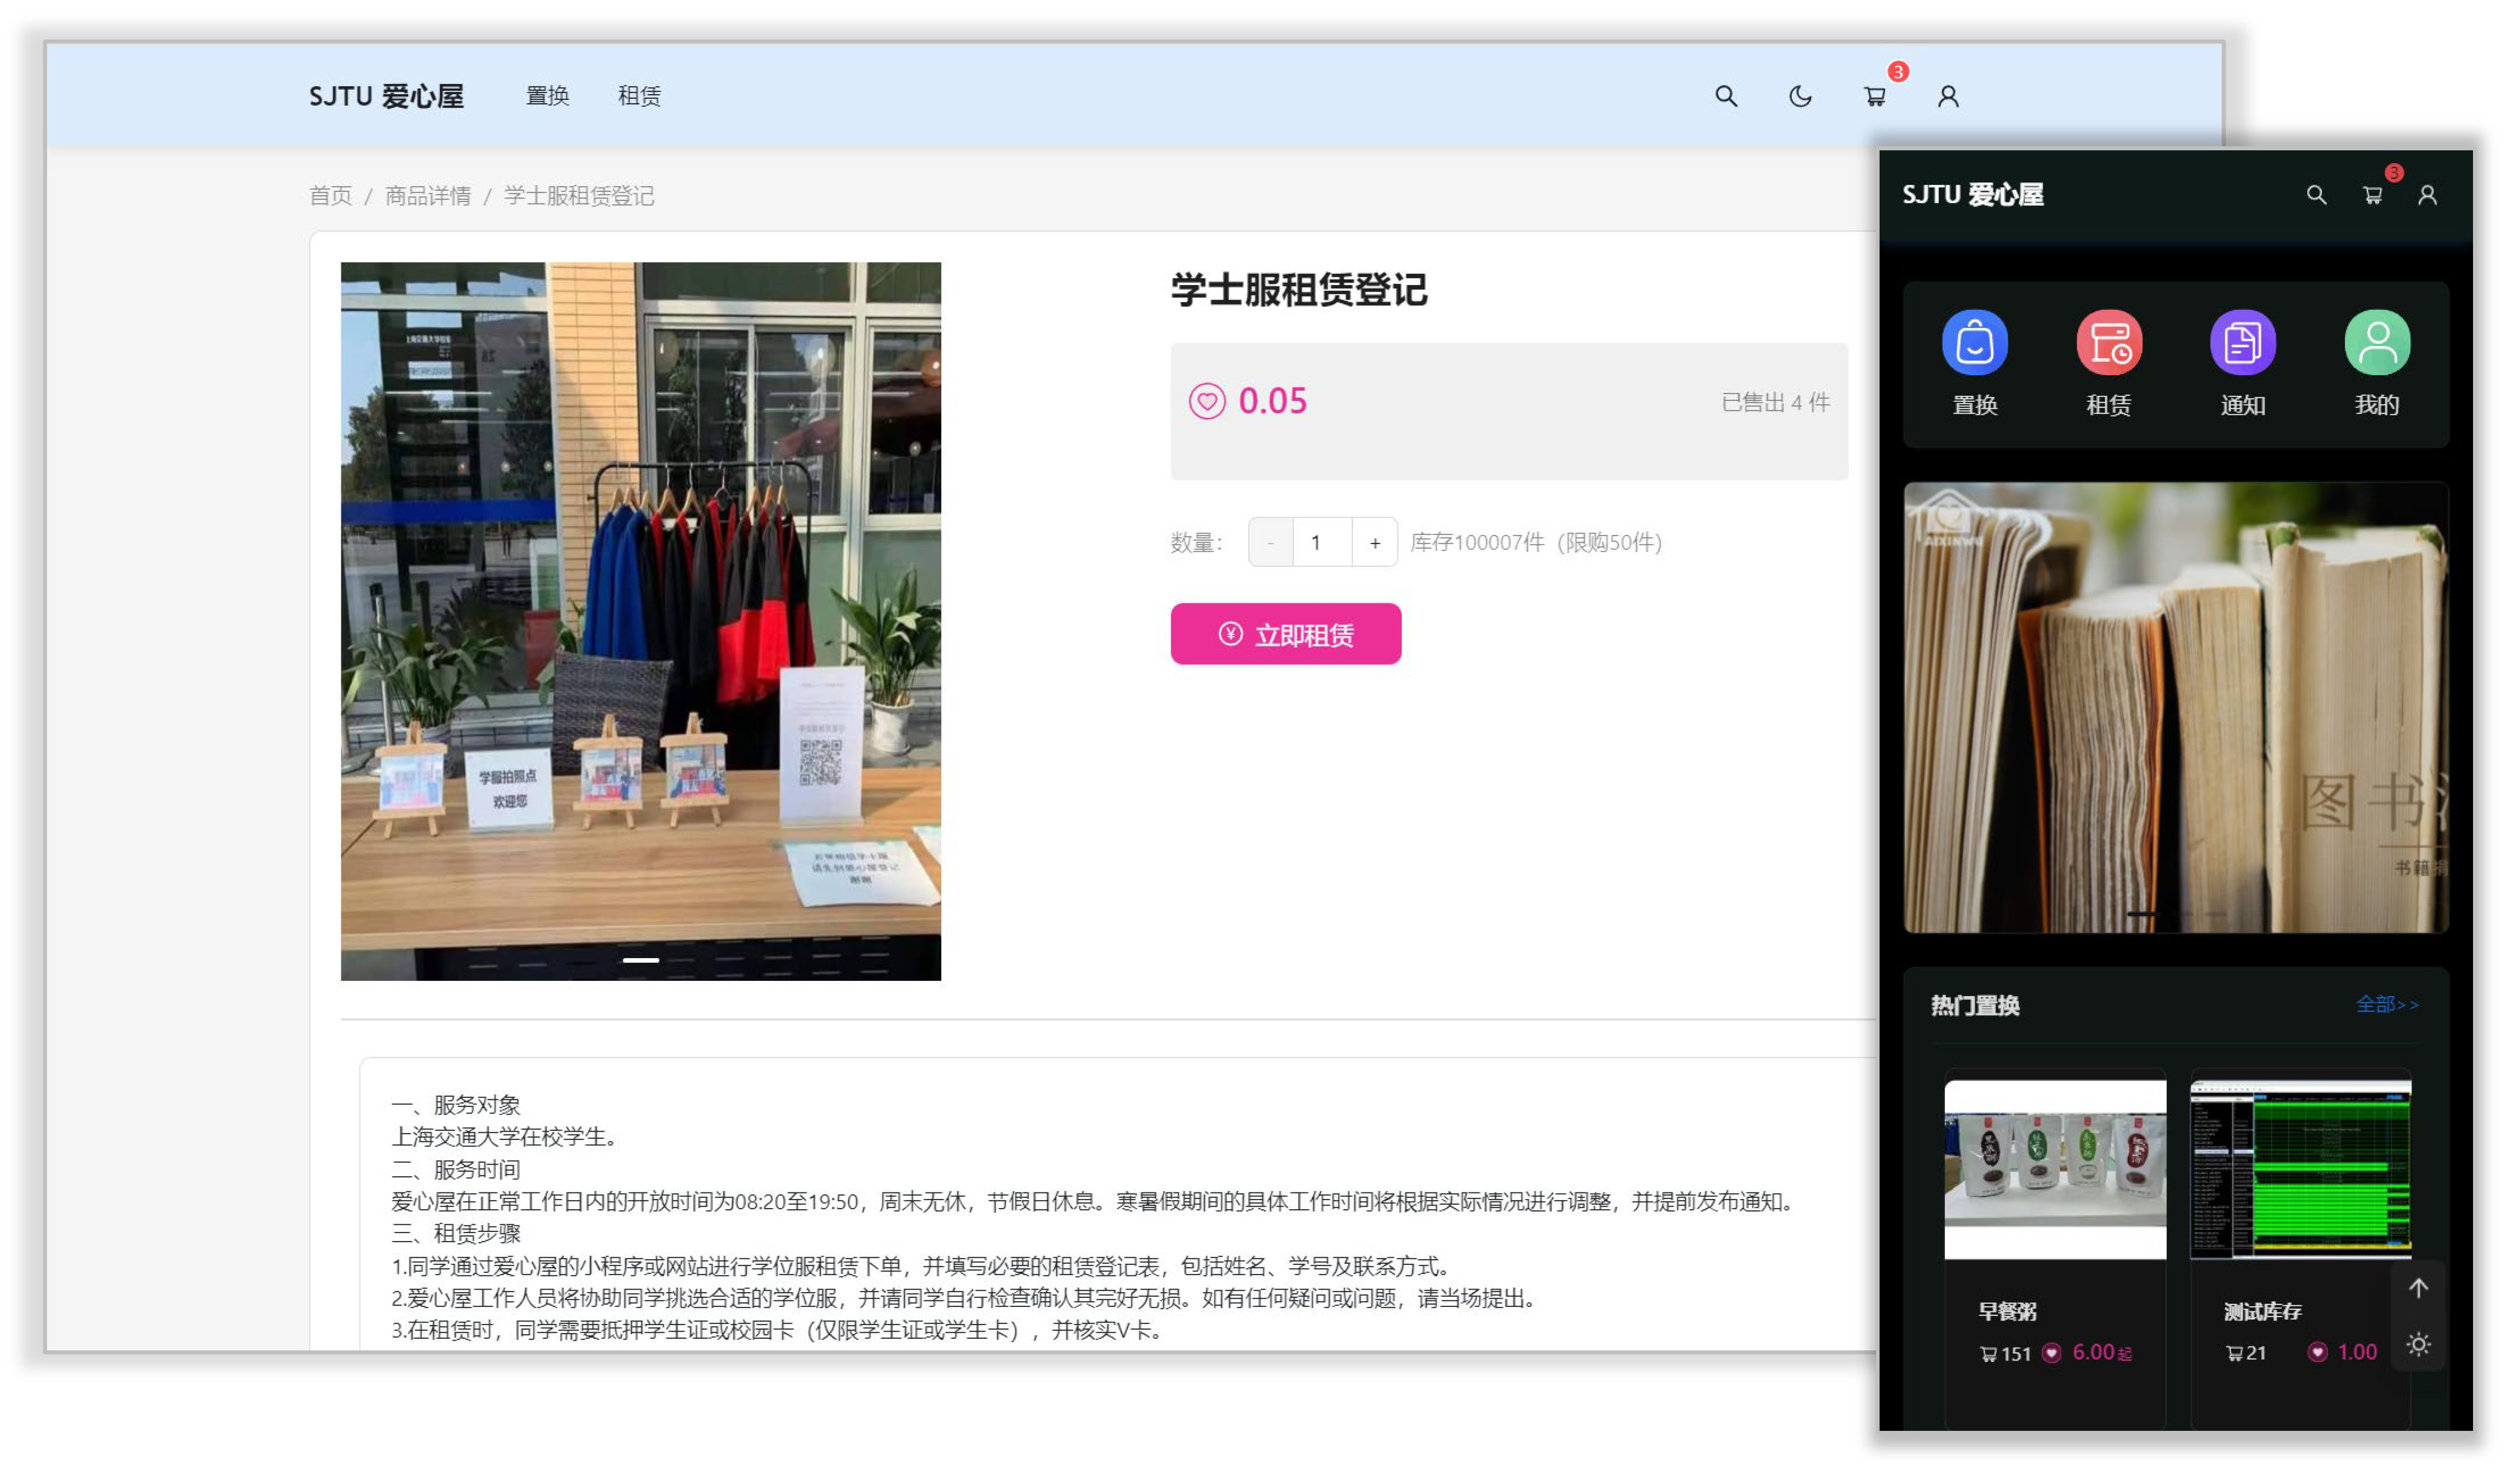
Task: Click the 首页 breadcrumb link
Action: pyautogui.click(x=330, y=196)
